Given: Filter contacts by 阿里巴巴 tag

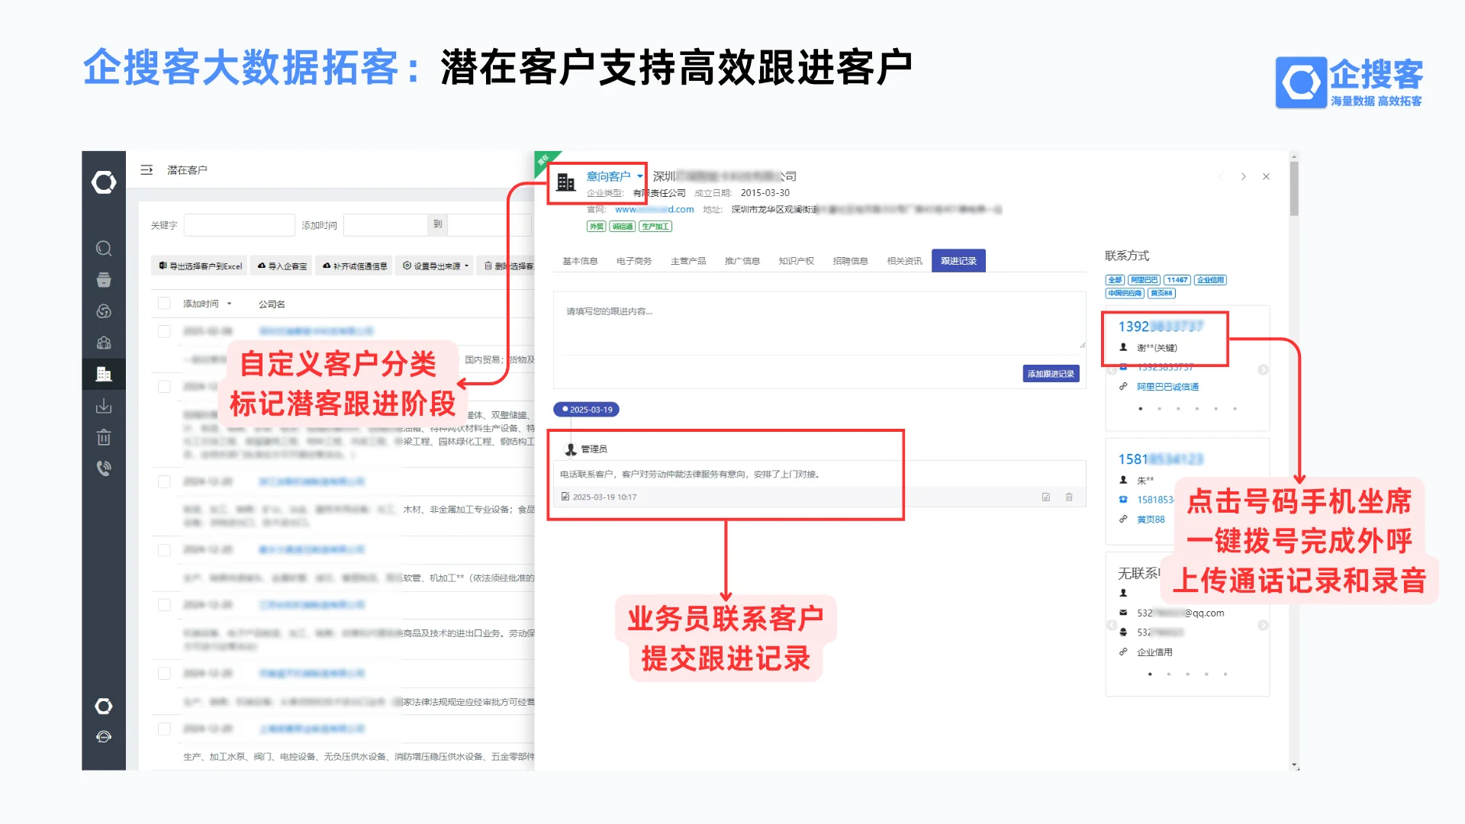Looking at the screenshot, I should pyautogui.click(x=1144, y=280).
